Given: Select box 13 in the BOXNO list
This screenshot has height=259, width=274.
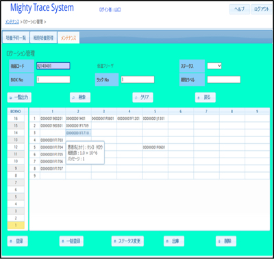Looking at the screenshot, I should (x=16, y=140).
